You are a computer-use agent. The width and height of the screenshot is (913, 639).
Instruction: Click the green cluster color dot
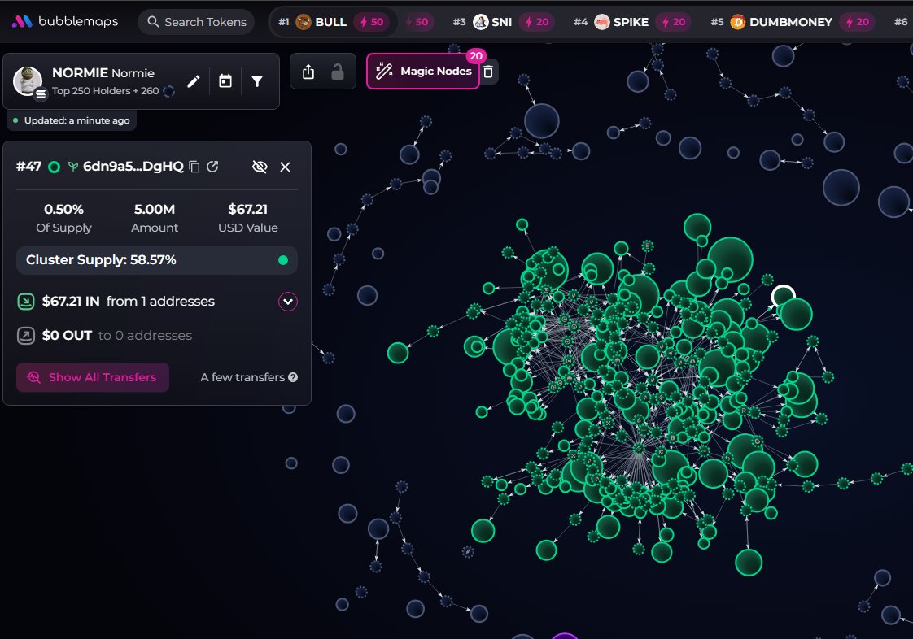pyautogui.click(x=283, y=260)
